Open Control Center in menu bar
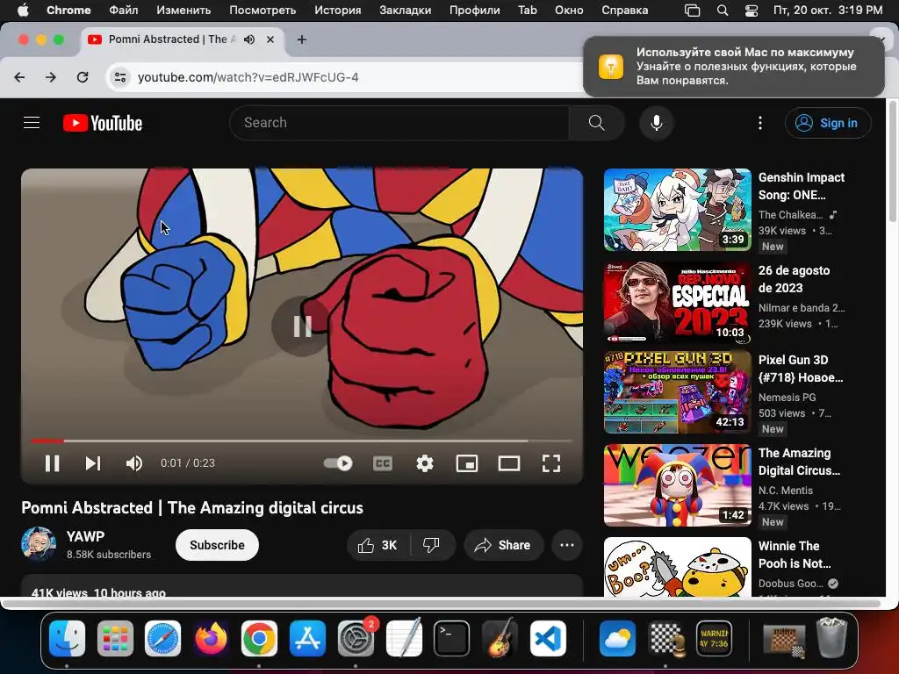 tap(752, 10)
